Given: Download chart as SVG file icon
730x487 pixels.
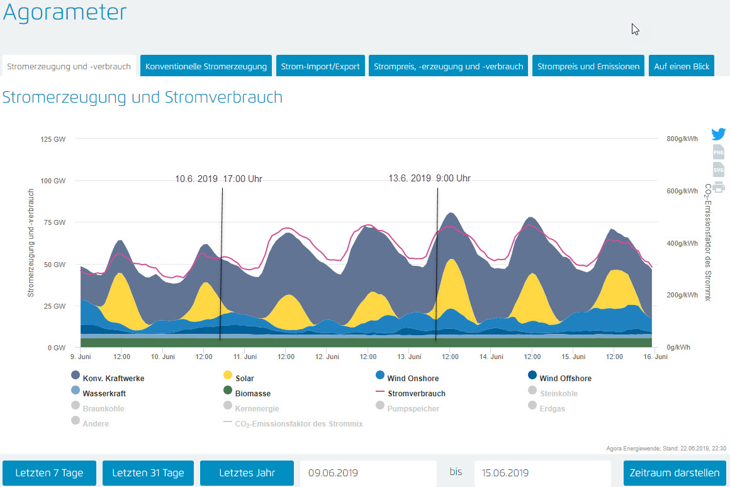Looking at the screenshot, I should pyautogui.click(x=718, y=169).
